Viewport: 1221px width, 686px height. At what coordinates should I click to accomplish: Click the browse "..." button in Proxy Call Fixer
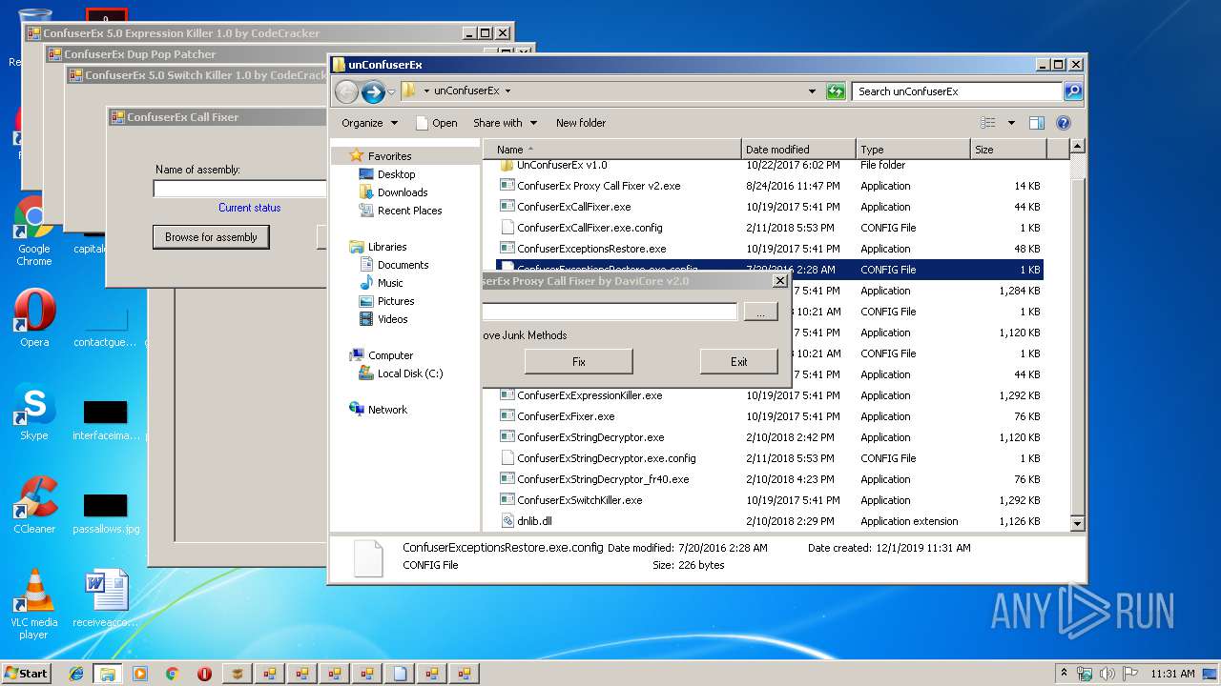(760, 312)
